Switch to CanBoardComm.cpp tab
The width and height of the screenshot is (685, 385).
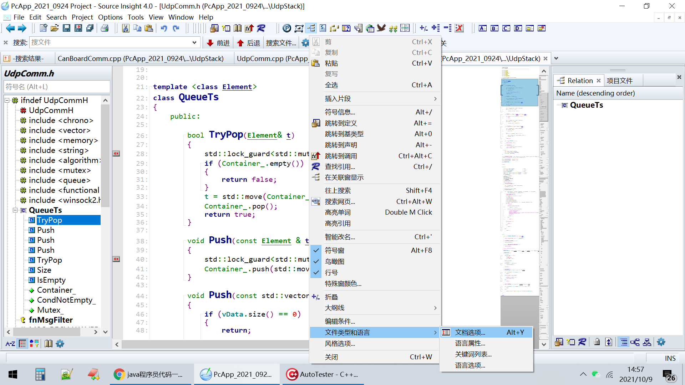coord(141,58)
